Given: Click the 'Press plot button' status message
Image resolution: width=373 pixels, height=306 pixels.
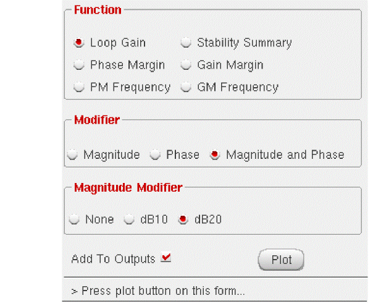Looking at the screenshot, I should (158, 291).
